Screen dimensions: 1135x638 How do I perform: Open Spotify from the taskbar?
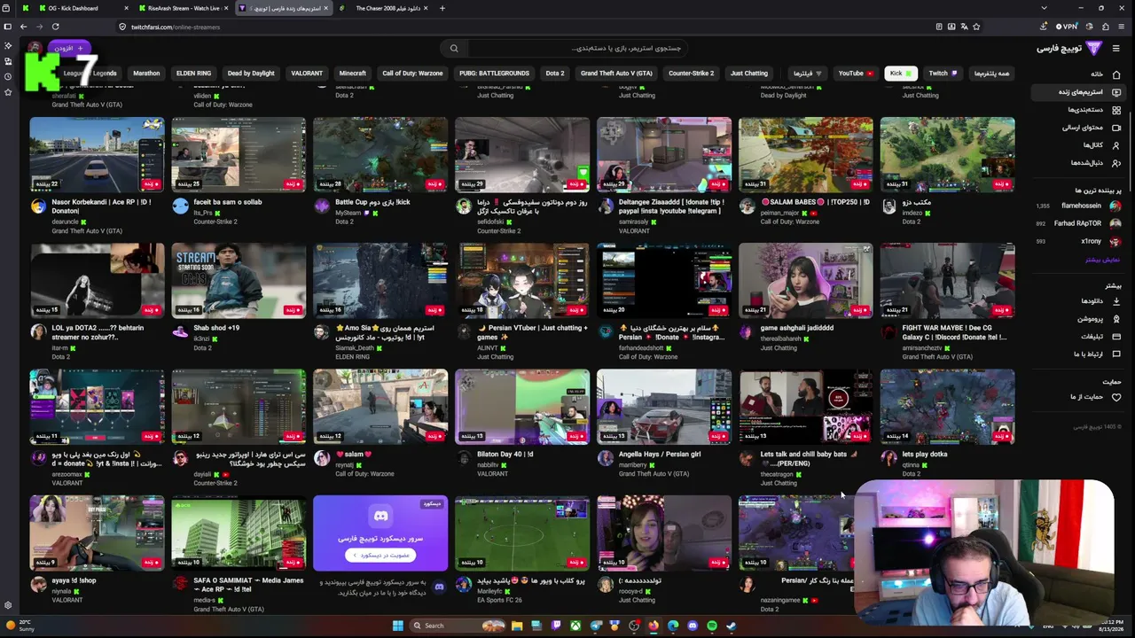coord(712,626)
